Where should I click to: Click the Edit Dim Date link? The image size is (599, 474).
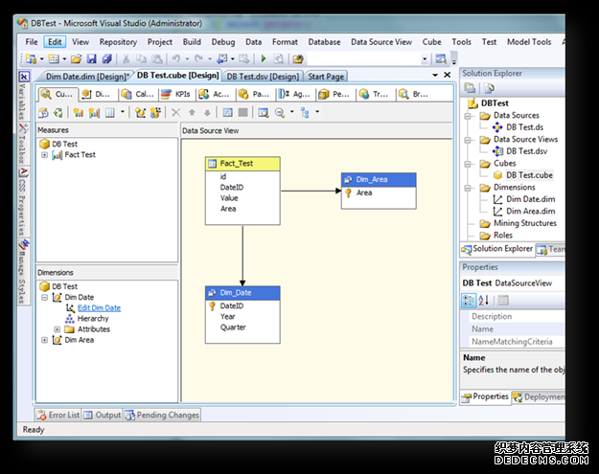coord(99,308)
